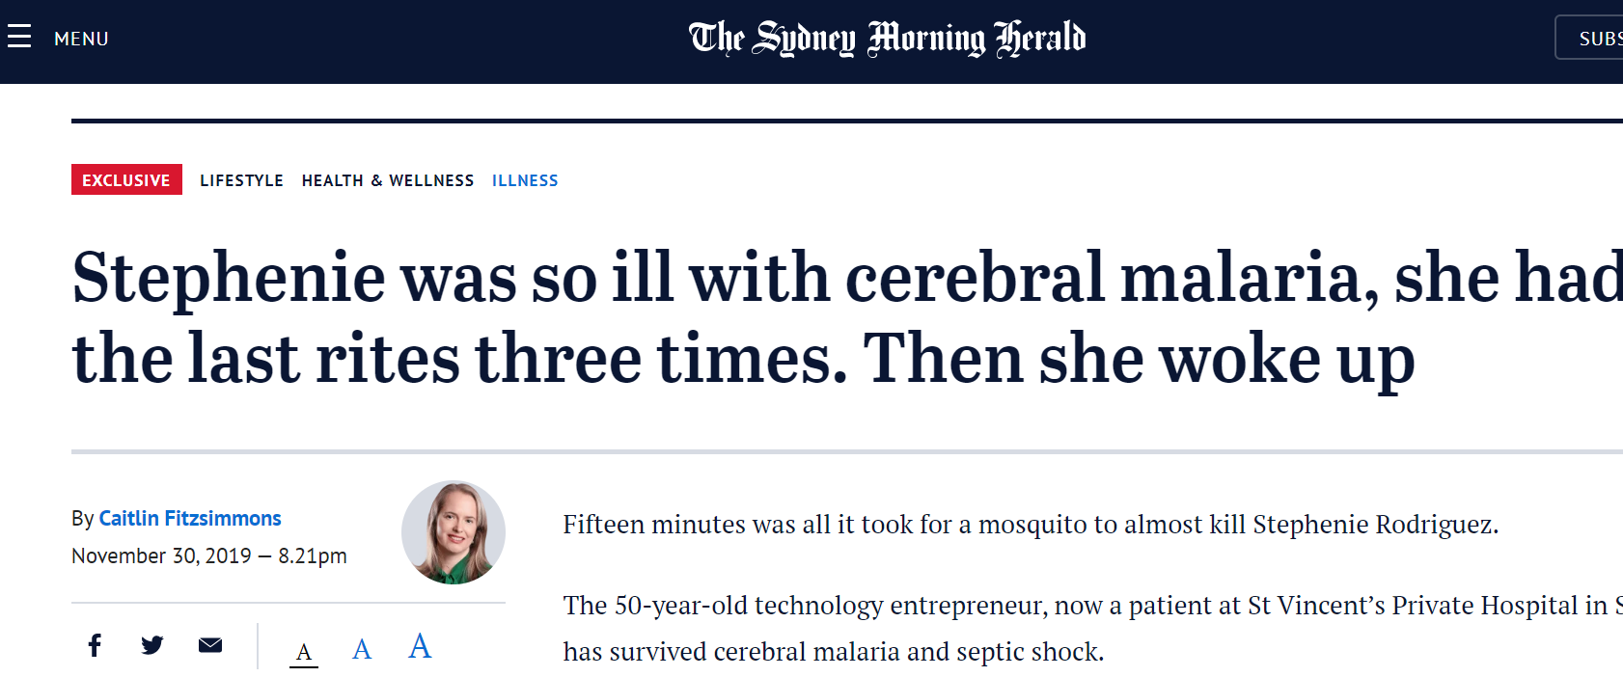Click the author's circular profile photo

click(454, 532)
